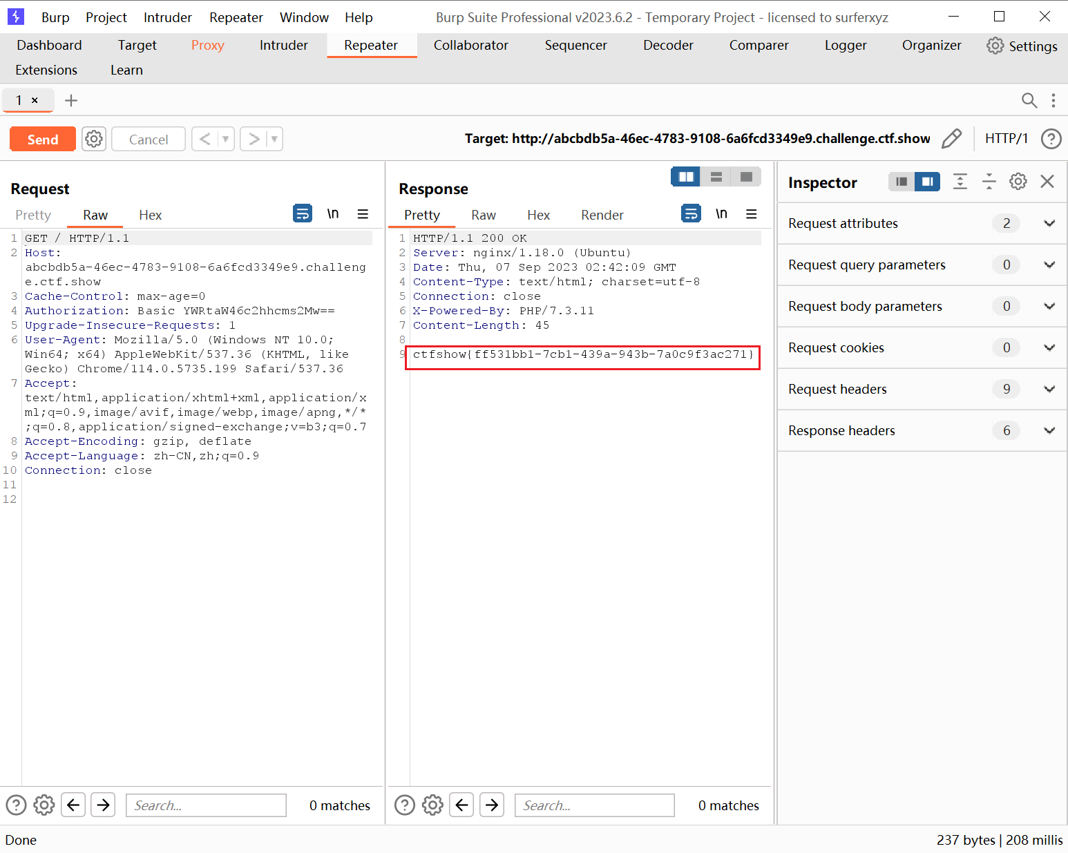Switch Response view to Render tab
This screenshot has height=853, width=1068.
click(602, 215)
